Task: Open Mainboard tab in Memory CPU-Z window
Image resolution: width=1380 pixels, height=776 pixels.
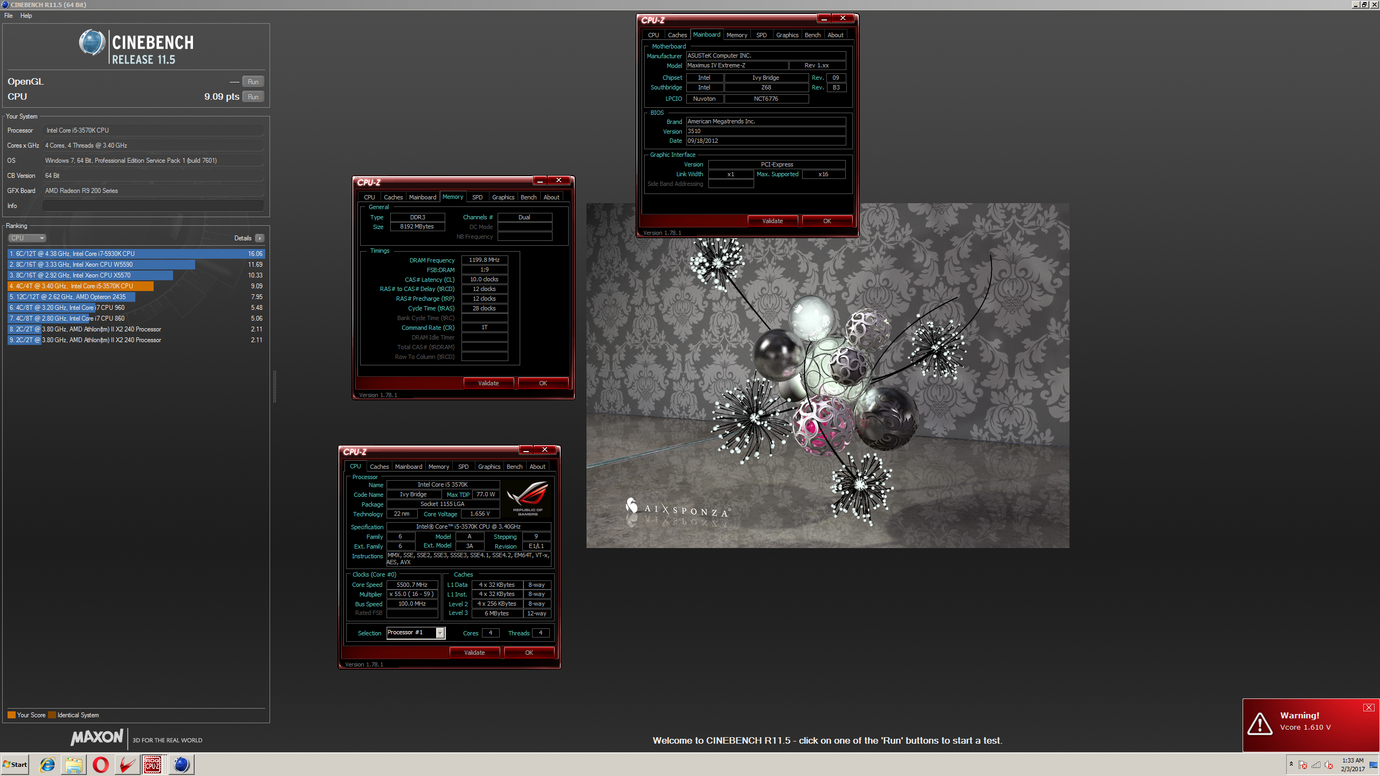Action: tap(423, 197)
